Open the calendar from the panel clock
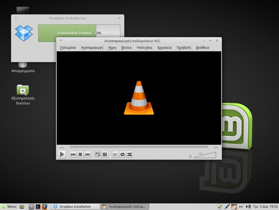This screenshot has width=279, height=210. (x=266, y=207)
